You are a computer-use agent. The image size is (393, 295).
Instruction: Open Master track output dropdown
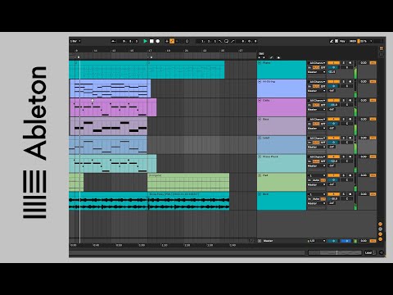[x=317, y=241]
